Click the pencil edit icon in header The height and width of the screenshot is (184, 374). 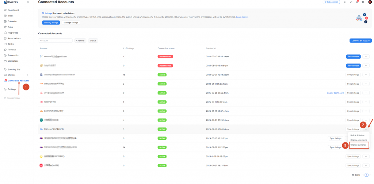tap(351, 2)
